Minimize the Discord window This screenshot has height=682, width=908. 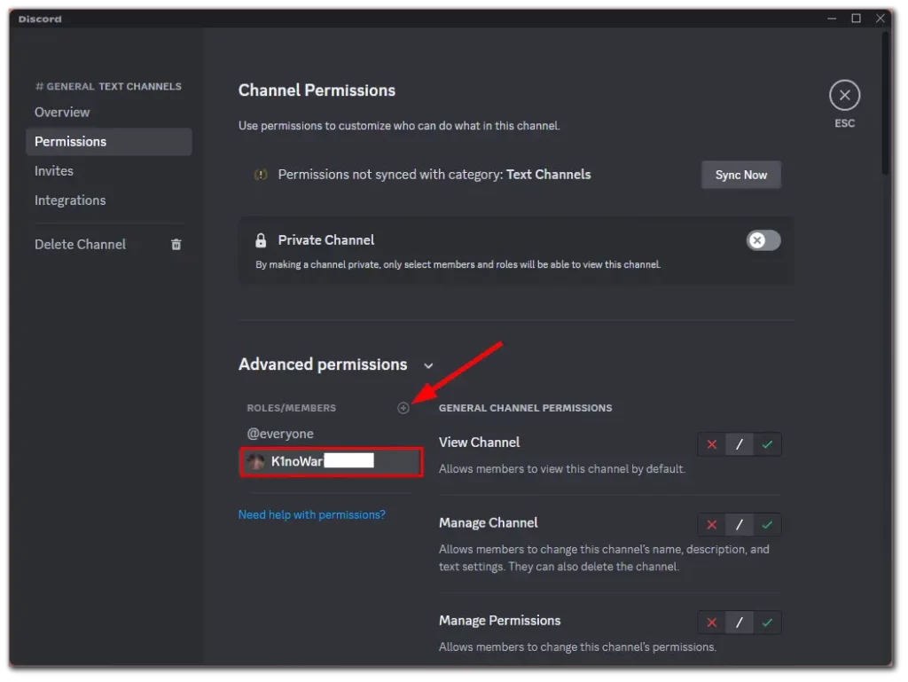coord(832,19)
